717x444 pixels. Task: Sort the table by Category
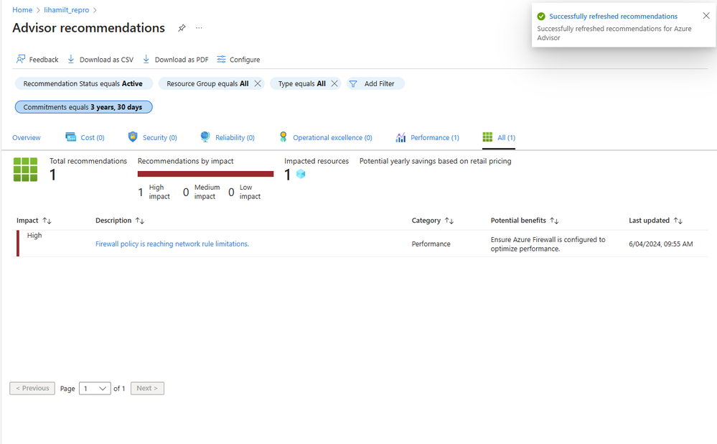pos(449,221)
